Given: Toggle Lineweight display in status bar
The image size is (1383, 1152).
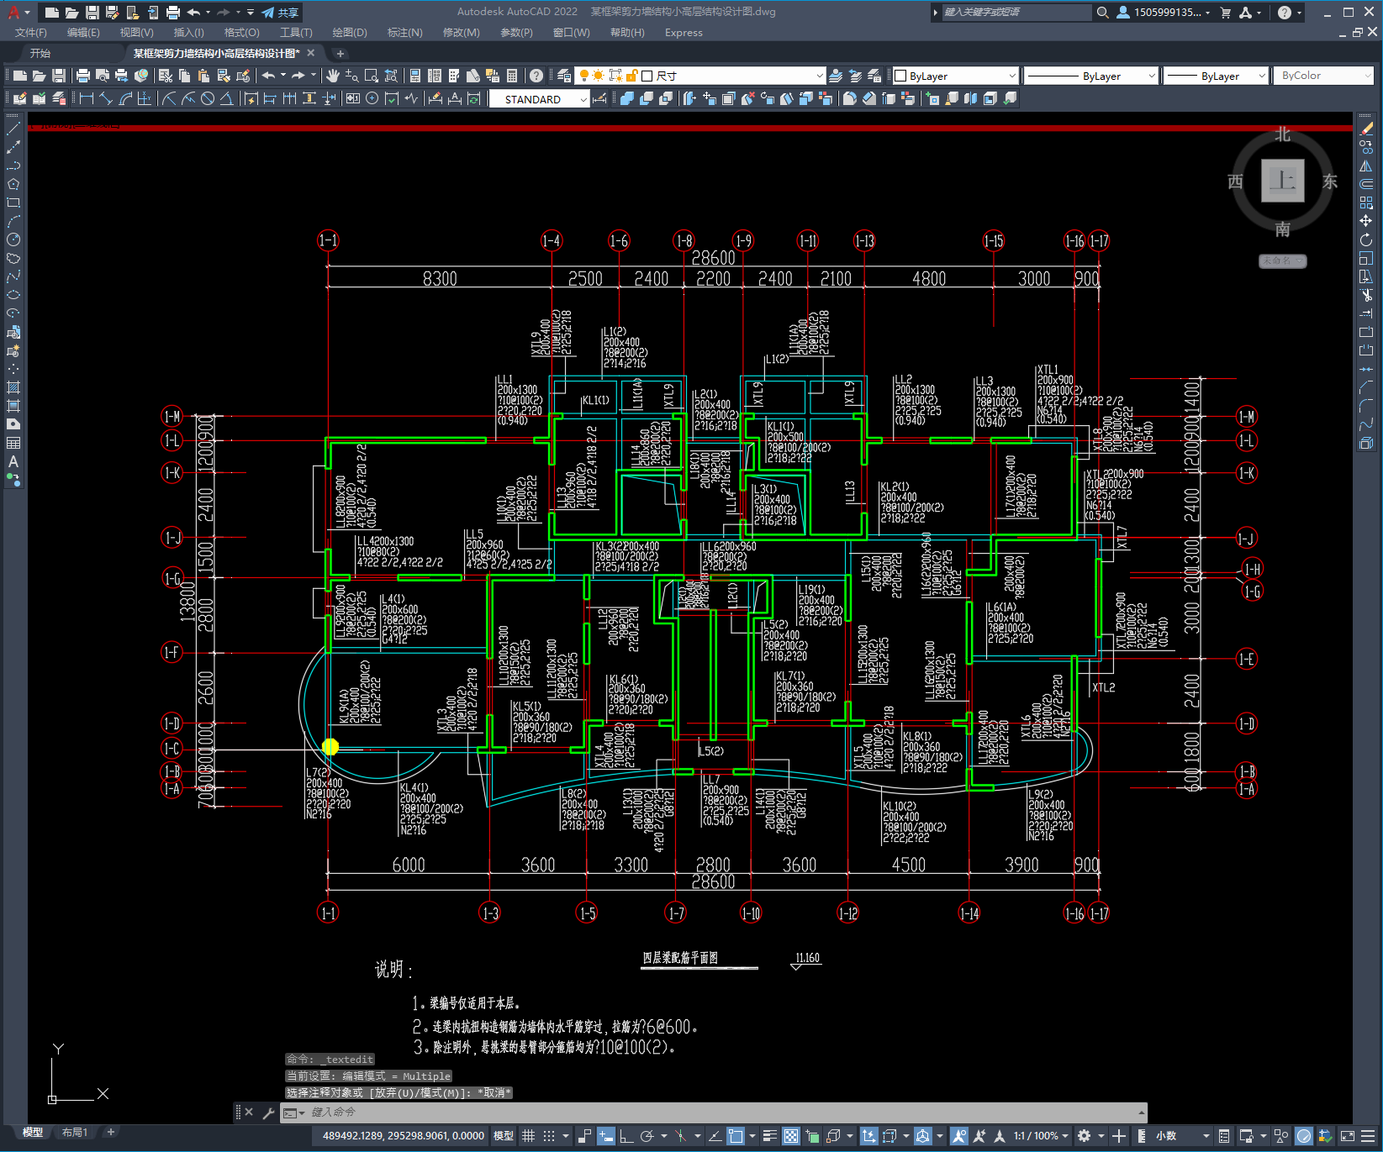Looking at the screenshot, I should click(x=769, y=1136).
